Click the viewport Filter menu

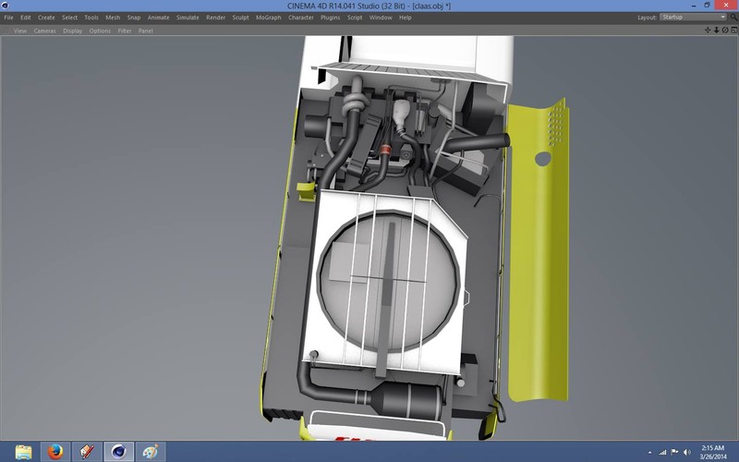click(124, 30)
